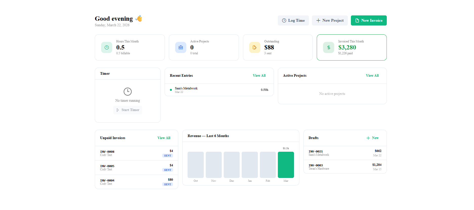Click the 0.50h duration value

click(264, 90)
